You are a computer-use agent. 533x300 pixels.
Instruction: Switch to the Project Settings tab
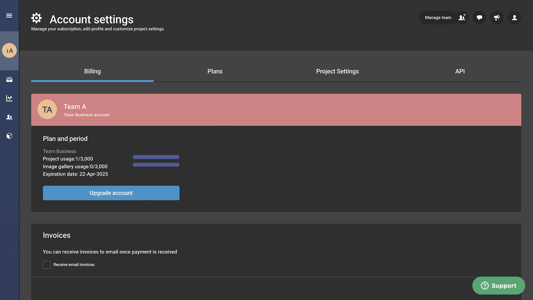(338, 71)
